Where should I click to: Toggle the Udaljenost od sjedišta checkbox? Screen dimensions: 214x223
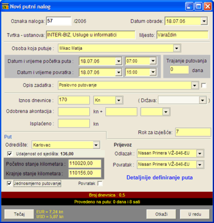coord(10,154)
